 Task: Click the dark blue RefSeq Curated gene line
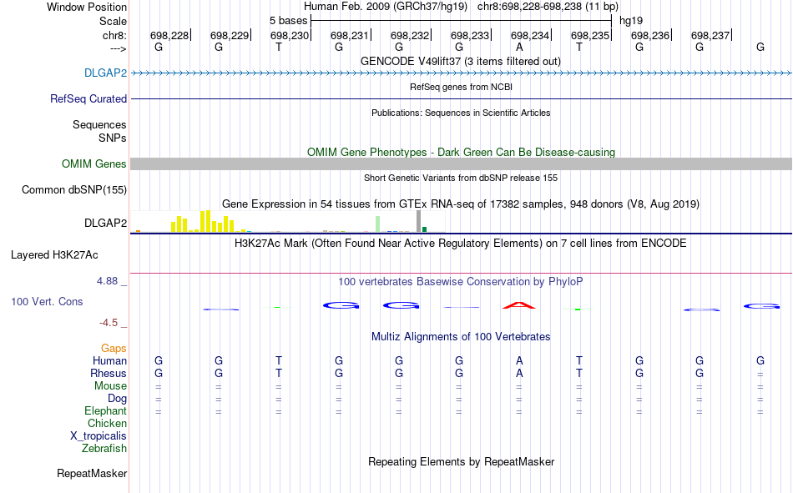[x=462, y=98]
